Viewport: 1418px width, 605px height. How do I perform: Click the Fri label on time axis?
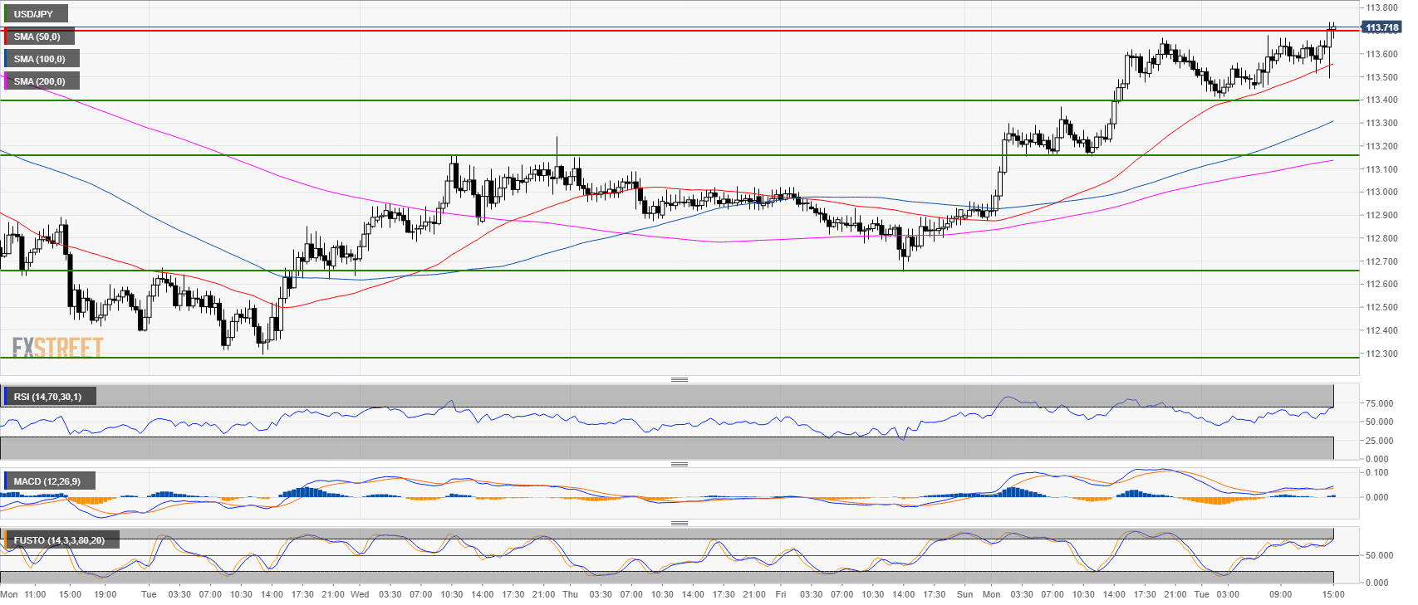pos(780,594)
